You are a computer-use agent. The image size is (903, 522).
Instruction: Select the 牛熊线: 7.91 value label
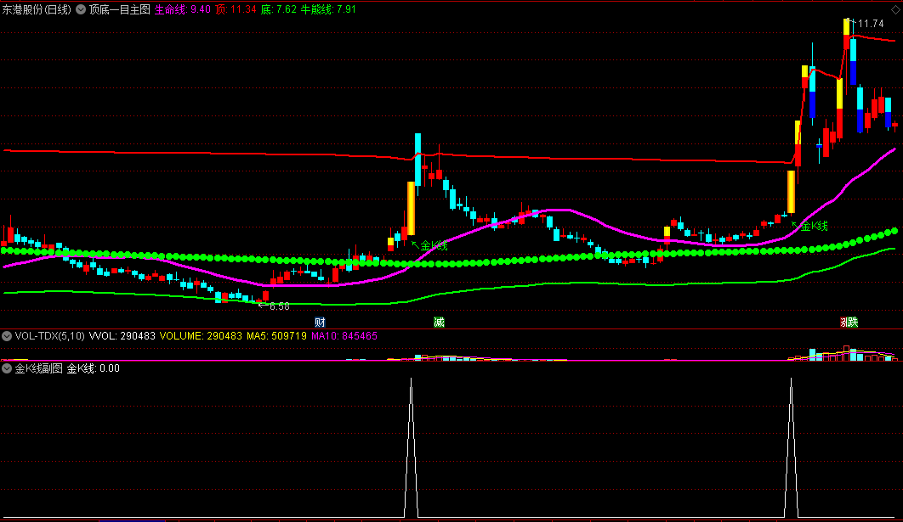[x=328, y=9]
